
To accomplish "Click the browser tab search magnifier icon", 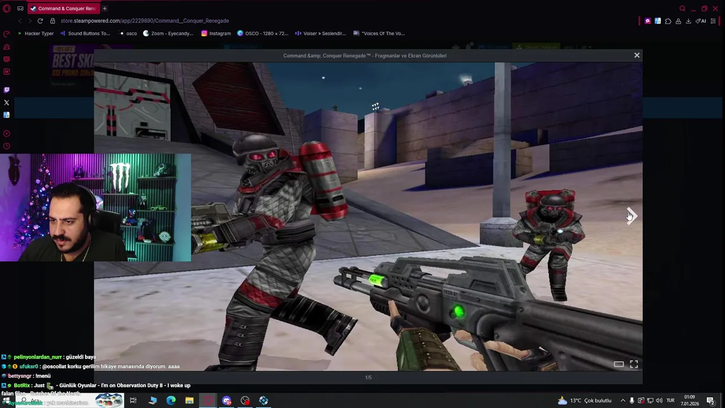I will click(x=683, y=8).
